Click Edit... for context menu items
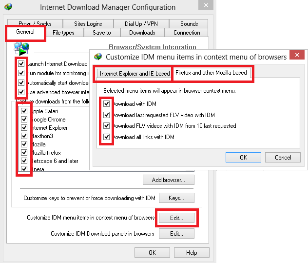 click(176, 218)
